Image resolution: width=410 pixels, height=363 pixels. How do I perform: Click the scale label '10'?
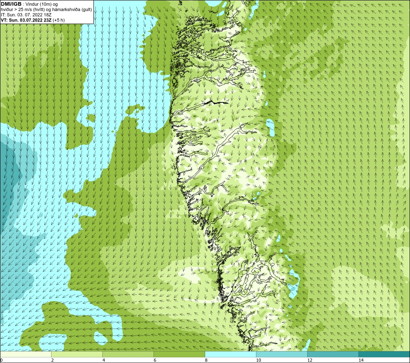click(259, 360)
